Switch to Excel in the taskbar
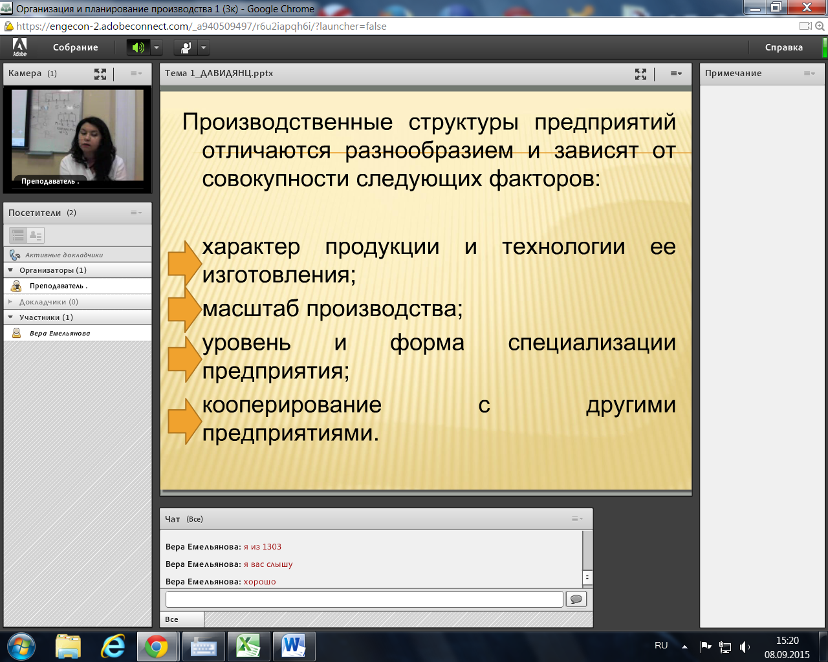Screen dimensions: 828x662 pos(248,646)
